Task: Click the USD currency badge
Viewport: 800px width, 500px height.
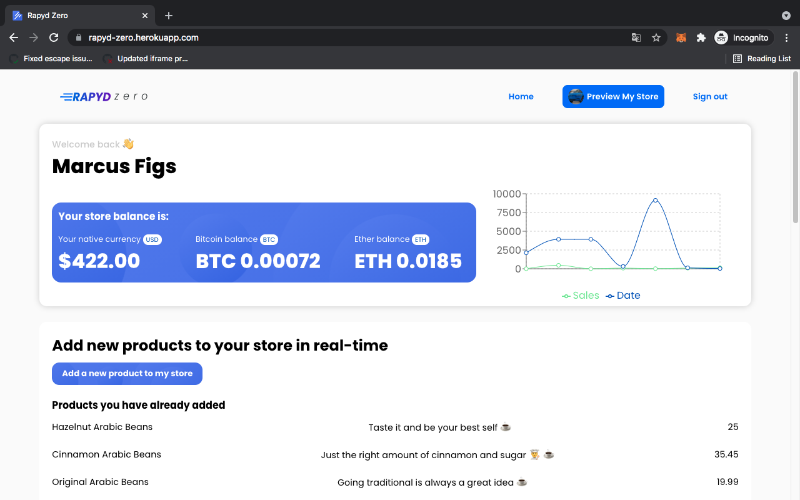Action: click(152, 239)
